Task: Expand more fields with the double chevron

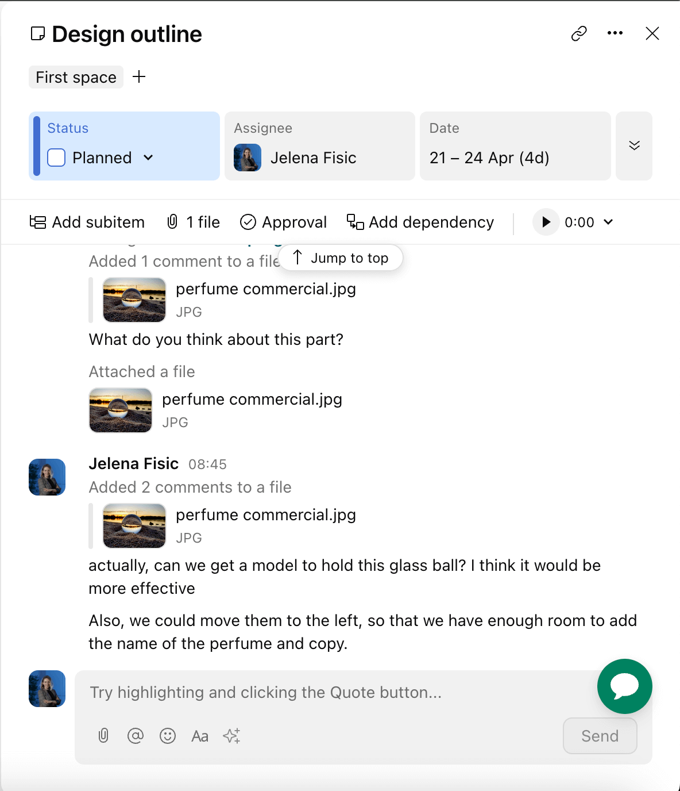Action: [634, 146]
